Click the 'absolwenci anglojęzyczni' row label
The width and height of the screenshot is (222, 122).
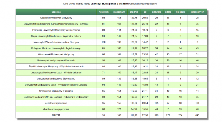[x=56, y=109]
